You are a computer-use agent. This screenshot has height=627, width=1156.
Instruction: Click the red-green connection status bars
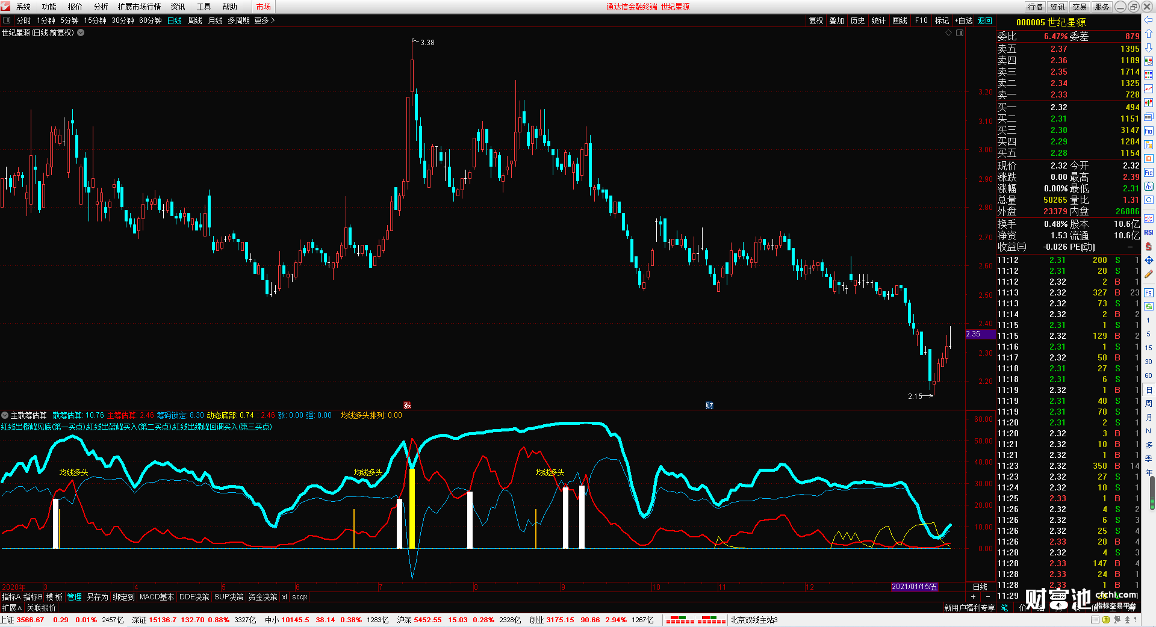695,620
